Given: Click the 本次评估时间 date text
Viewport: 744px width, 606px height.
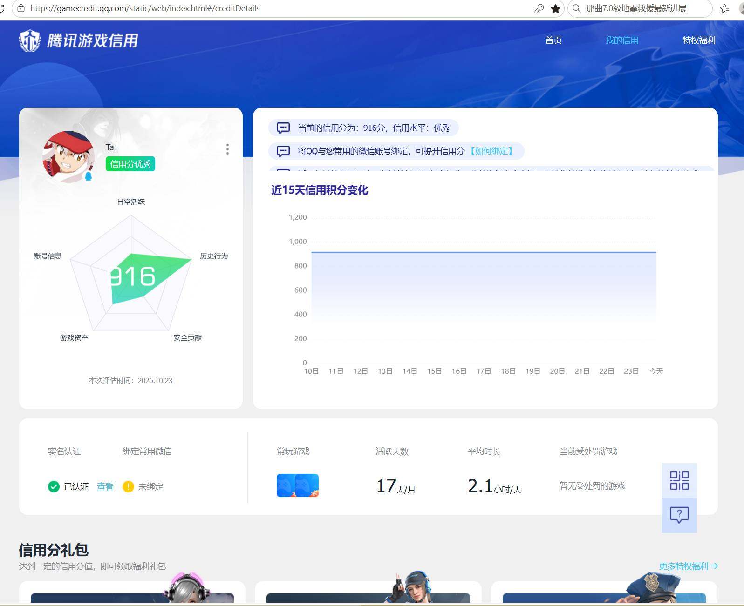Looking at the screenshot, I should tap(131, 380).
